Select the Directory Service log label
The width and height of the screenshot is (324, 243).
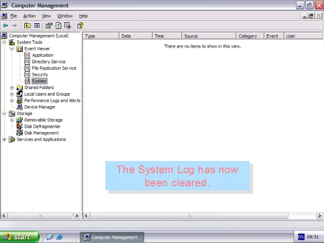pyautogui.click(x=49, y=62)
